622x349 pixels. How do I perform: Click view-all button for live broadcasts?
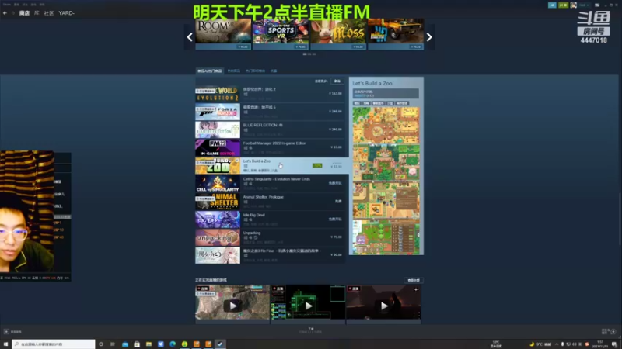(414, 280)
